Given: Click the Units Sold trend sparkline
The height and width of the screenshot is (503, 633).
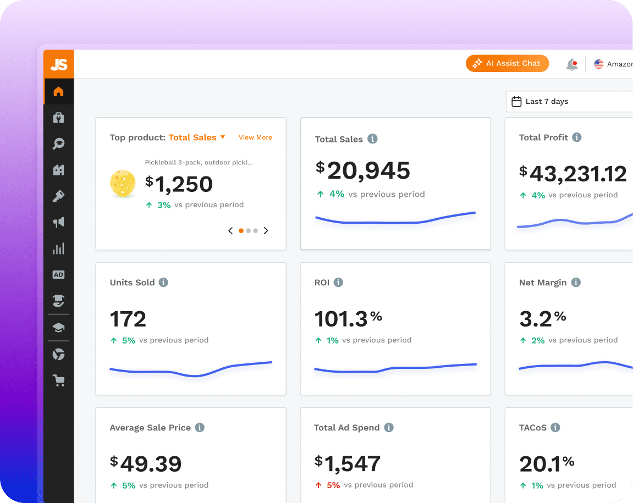Looking at the screenshot, I should pyautogui.click(x=191, y=368).
